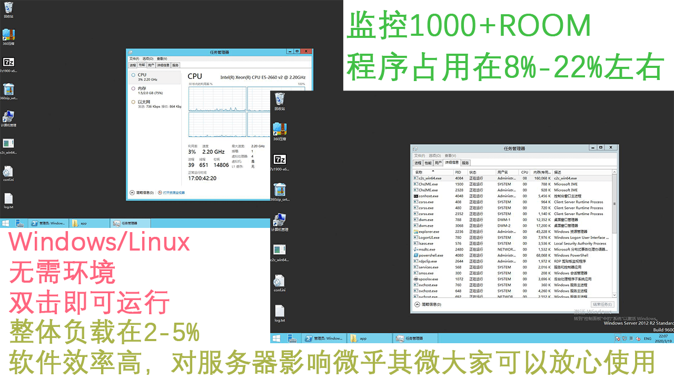Select 360zip_setup icon on the CPU-graph desktop

tap(8, 92)
